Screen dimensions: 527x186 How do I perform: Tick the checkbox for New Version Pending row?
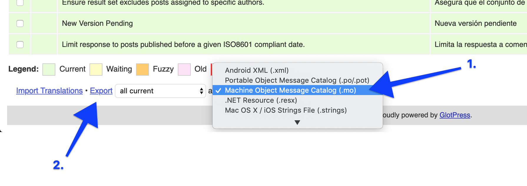pyautogui.click(x=20, y=23)
